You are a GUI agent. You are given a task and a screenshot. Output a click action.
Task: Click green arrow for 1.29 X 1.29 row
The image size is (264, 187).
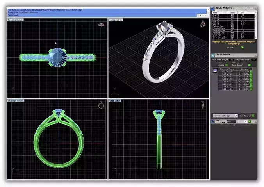click(x=251, y=84)
